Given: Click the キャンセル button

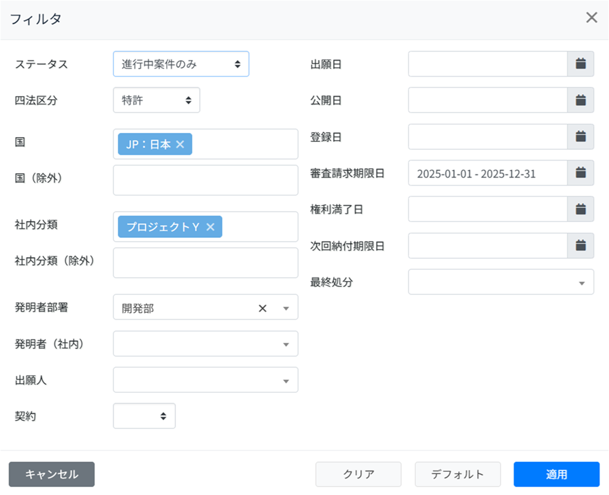Looking at the screenshot, I should [x=52, y=474].
